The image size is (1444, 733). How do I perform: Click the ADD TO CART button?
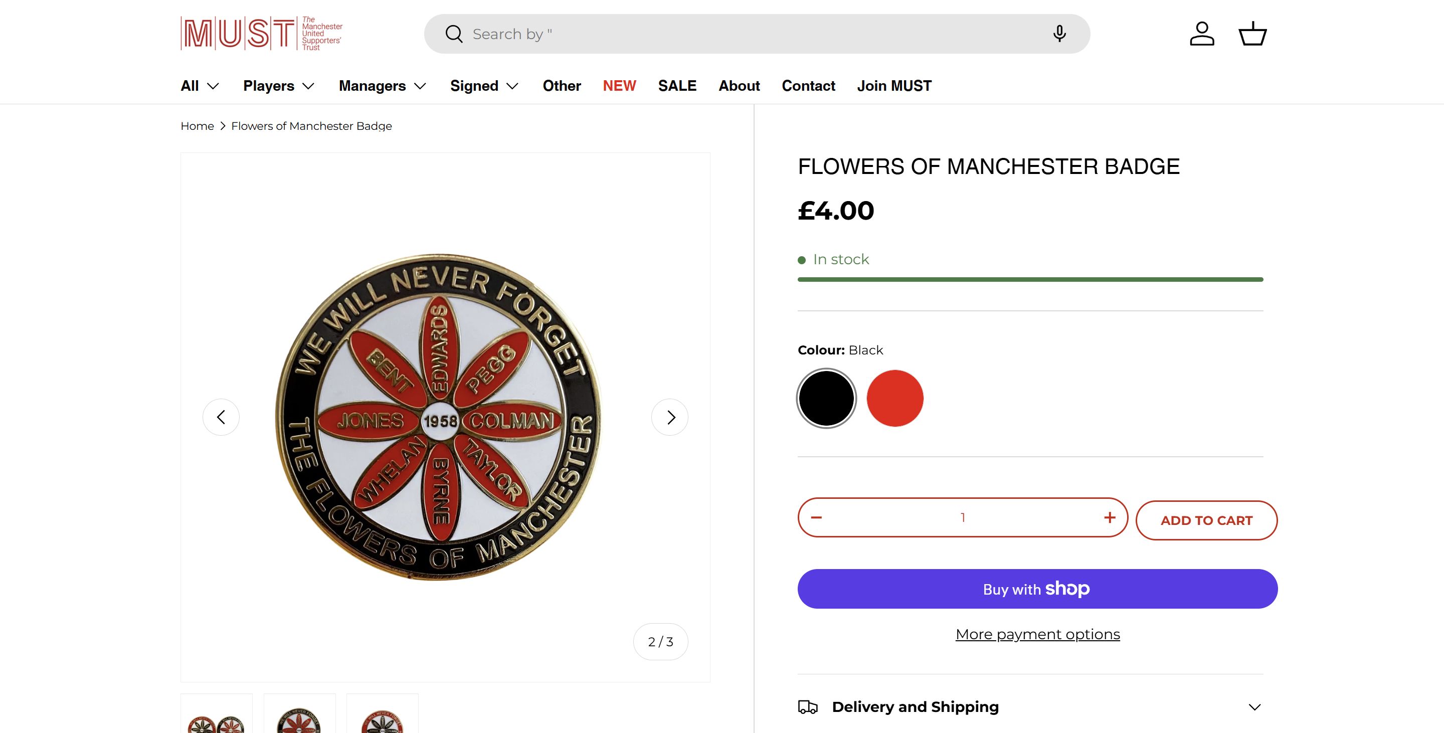1206,520
